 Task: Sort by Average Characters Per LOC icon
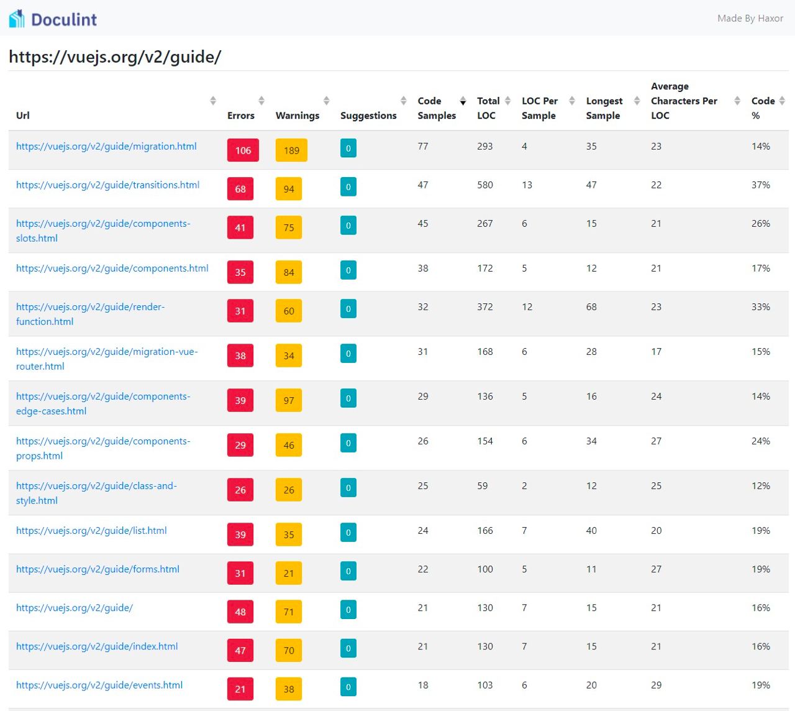click(x=737, y=101)
